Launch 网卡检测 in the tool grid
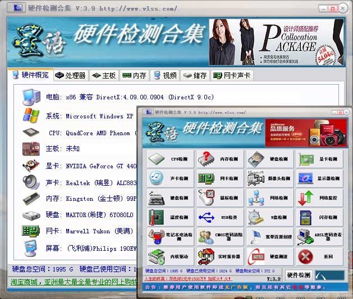 coord(220,178)
